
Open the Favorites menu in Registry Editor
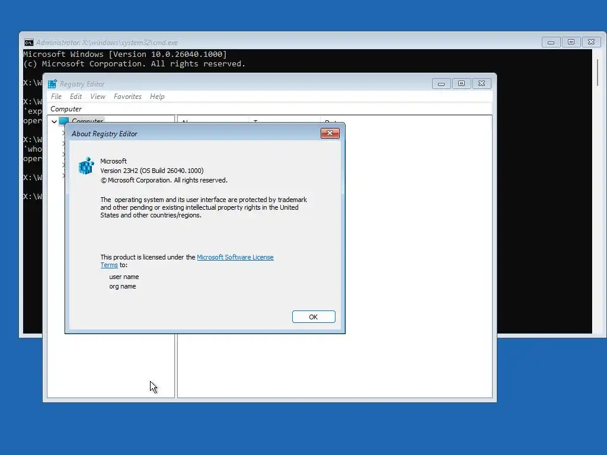click(x=127, y=97)
